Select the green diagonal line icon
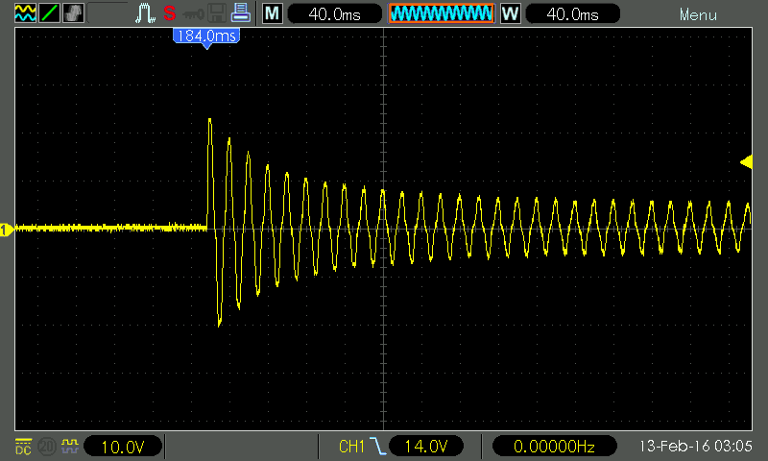 (50, 13)
